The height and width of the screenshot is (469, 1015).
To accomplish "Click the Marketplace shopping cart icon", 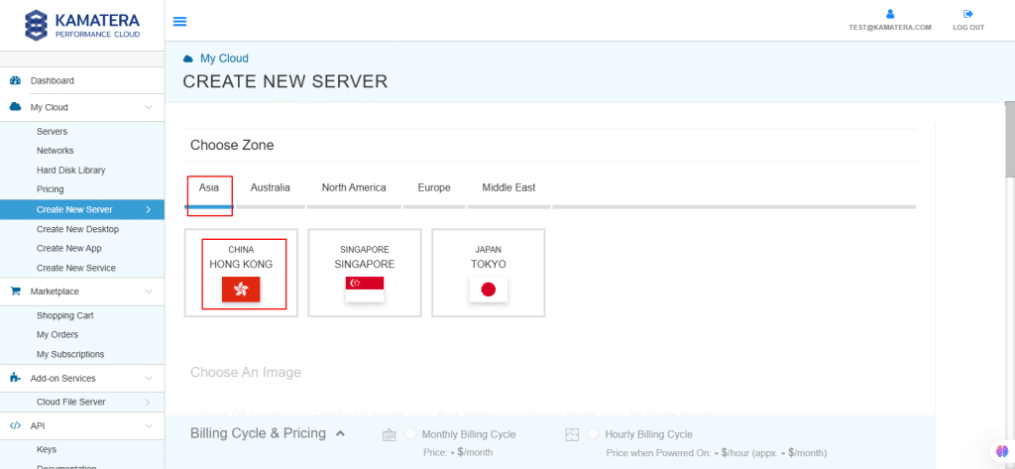I will pyautogui.click(x=15, y=292).
